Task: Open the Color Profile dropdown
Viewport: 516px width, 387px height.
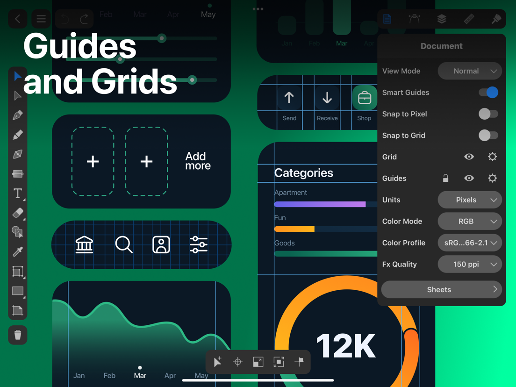Action: (470, 243)
